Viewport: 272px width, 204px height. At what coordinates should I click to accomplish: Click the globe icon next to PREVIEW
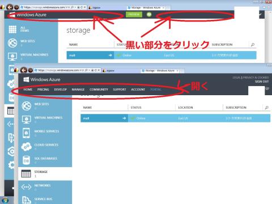149,14
